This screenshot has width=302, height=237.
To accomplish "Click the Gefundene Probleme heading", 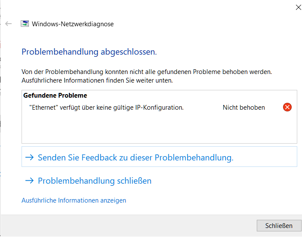I will [x=55, y=95].
